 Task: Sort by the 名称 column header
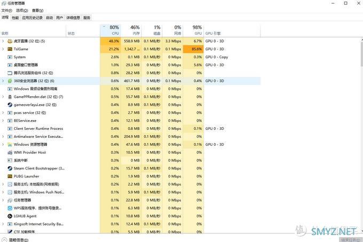coord(33,30)
